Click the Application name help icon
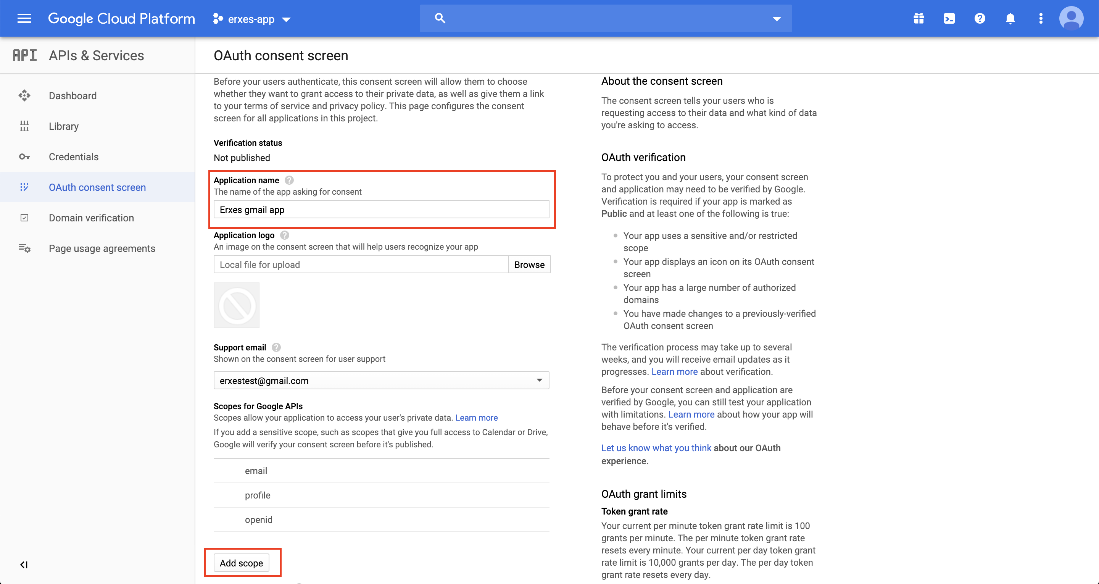 click(289, 180)
